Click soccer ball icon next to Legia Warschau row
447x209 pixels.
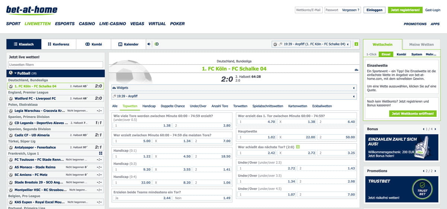pyautogui.click(x=11, y=111)
